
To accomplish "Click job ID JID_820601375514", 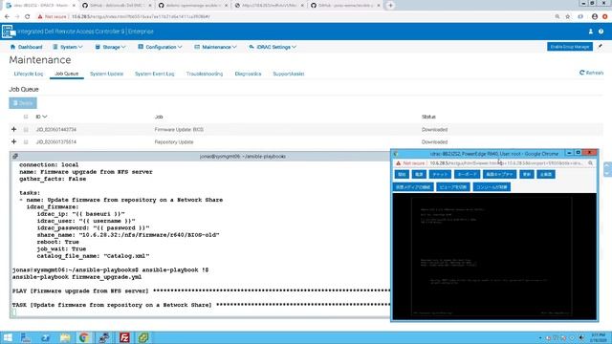I will [56, 142].
